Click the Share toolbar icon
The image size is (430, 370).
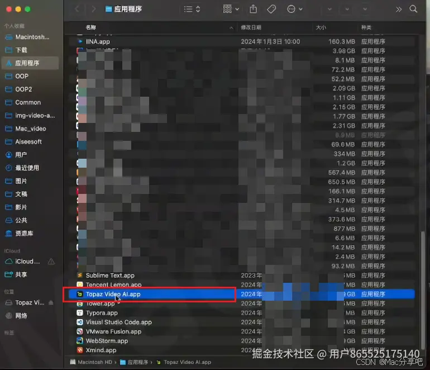(253, 9)
